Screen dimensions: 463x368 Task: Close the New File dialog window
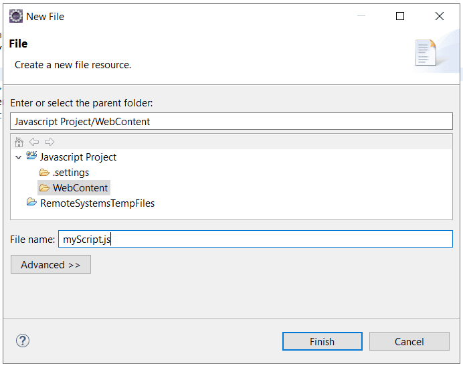coord(440,16)
